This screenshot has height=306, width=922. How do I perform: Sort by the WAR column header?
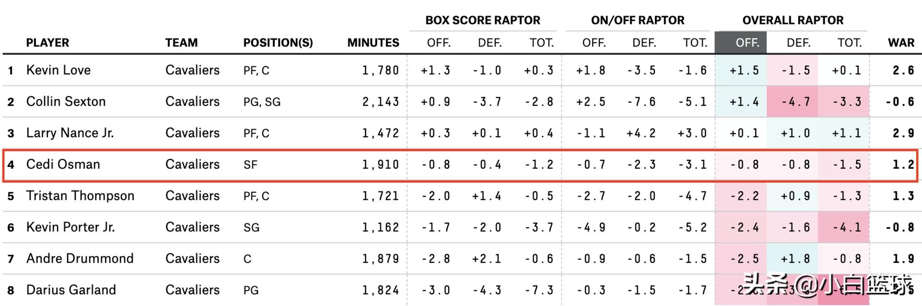tap(901, 43)
